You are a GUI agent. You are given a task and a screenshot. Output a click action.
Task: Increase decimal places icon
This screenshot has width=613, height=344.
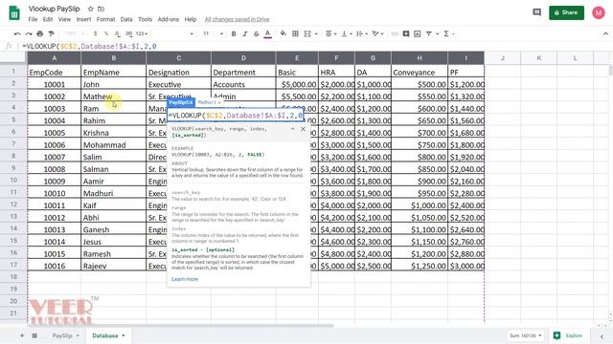click(128, 34)
